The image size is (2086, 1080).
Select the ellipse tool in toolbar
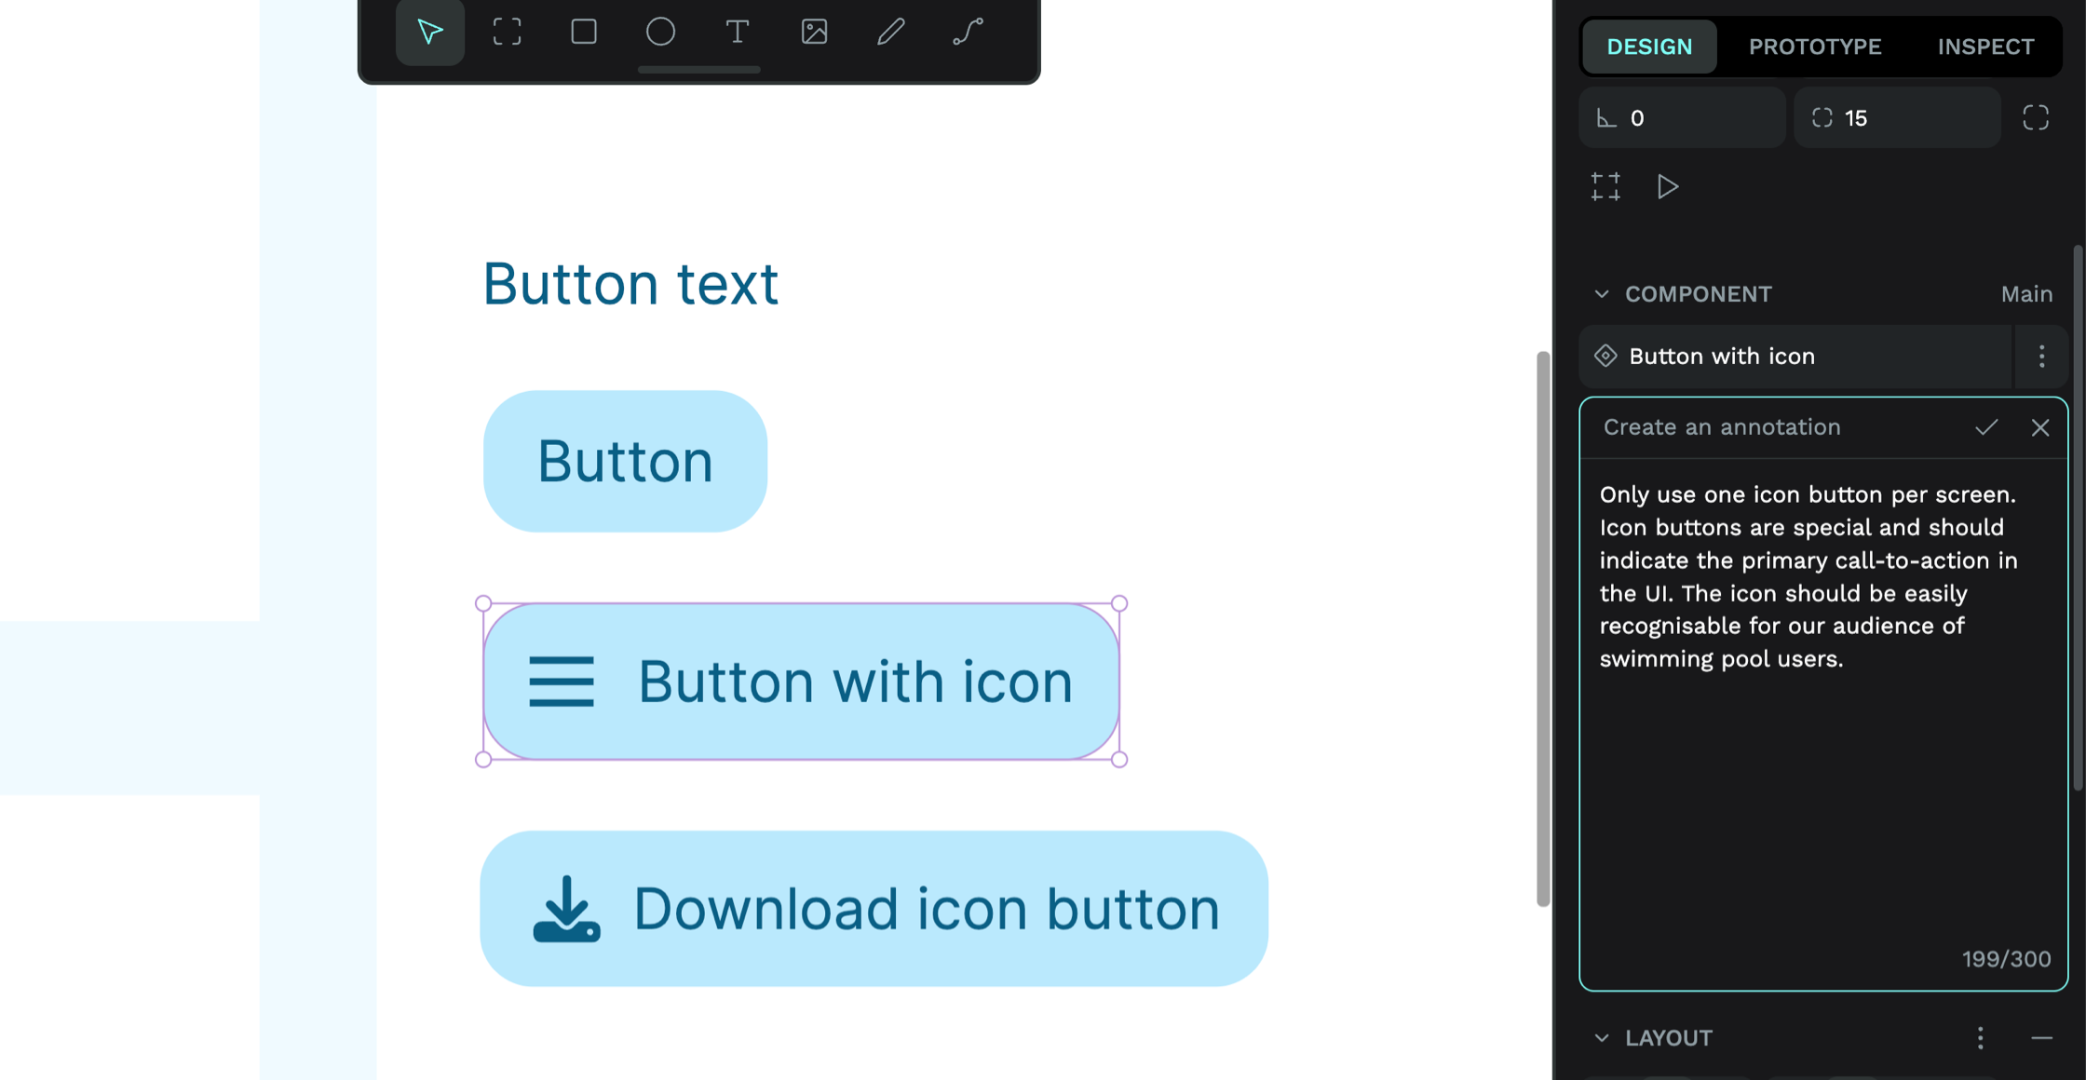coord(657,32)
